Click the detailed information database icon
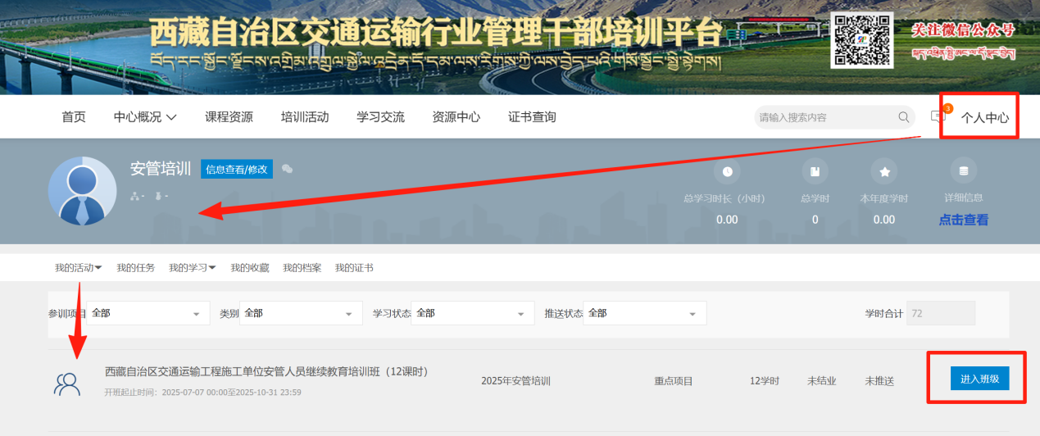The height and width of the screenshot is (436, 1040). click(963, 170)
